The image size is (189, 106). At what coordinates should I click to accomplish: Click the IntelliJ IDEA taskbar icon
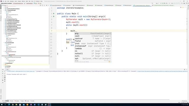coord(49,105)
